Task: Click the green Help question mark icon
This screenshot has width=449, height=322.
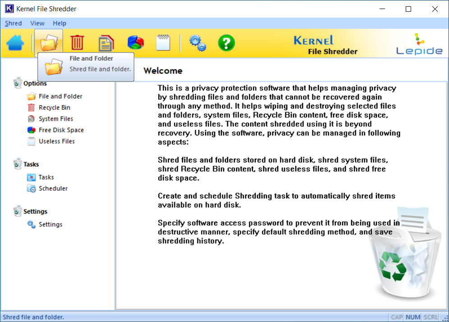Action: point(226,43)
